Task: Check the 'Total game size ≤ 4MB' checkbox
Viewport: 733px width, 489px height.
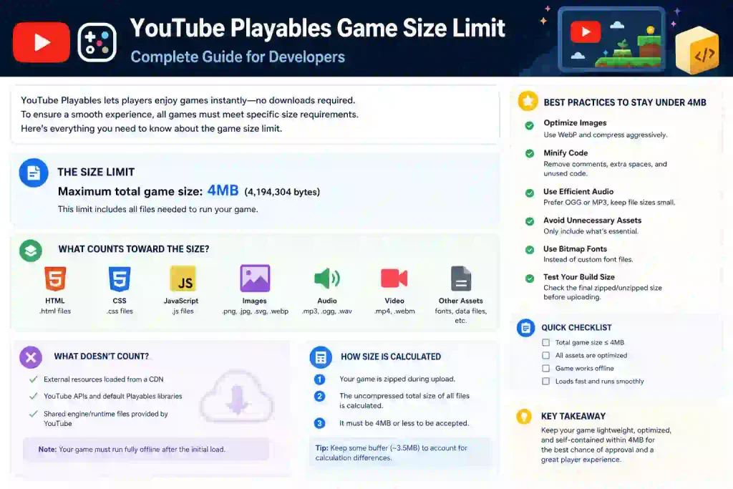Action: point(545,342)
